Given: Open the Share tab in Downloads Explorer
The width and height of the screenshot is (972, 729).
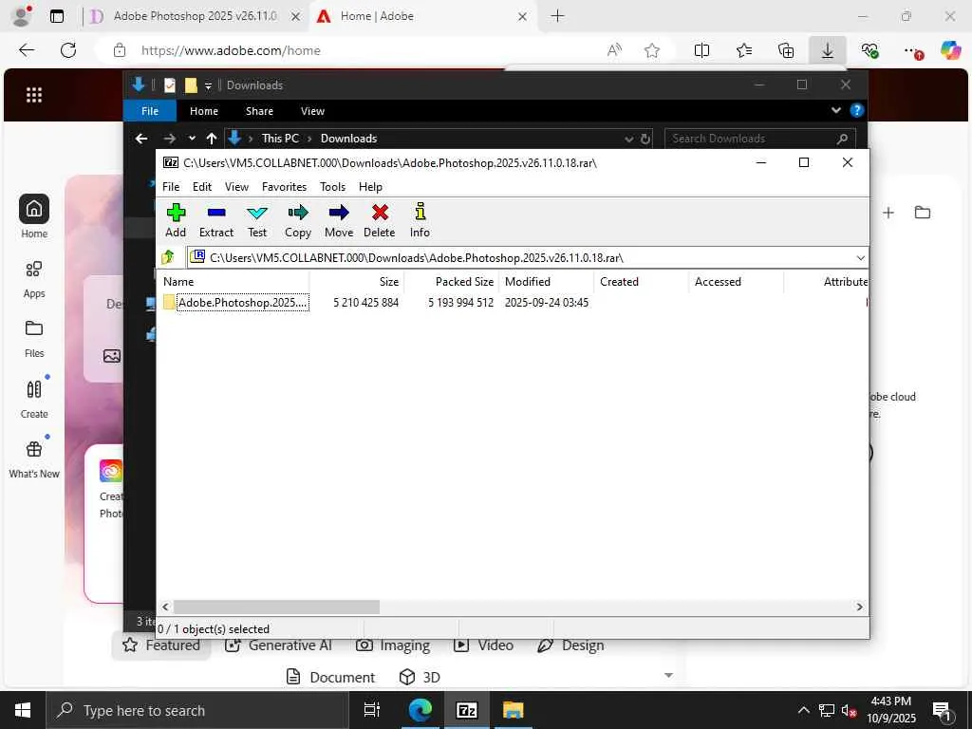Looking at the screenshot, I should (x=259, y=111).
